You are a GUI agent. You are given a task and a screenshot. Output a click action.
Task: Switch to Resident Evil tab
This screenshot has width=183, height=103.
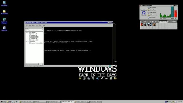pos(148,21)
